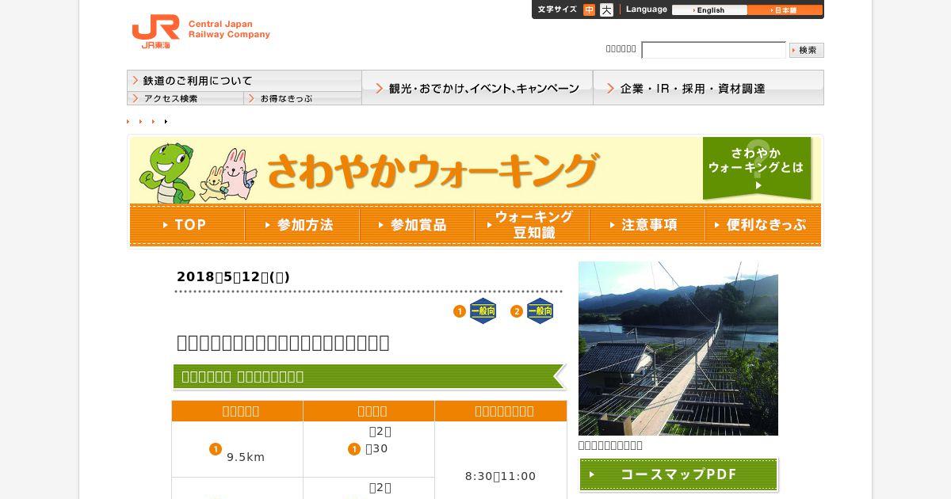The width and height of the screenshot is (951, 499).
Task: Switch language to English
Action: [x=709, y=10]
